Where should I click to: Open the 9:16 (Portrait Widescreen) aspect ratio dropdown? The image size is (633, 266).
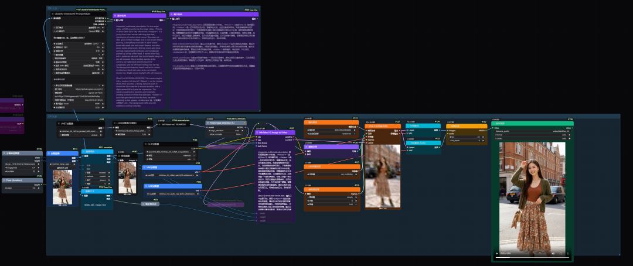[22, 164]
